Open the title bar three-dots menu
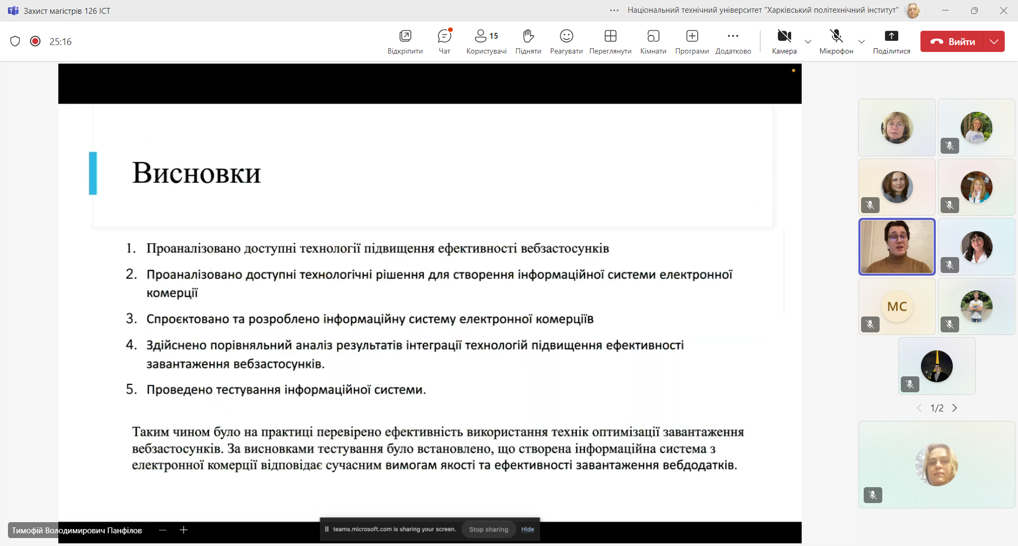The width and height of the screenshot is (1018, 546). (615, 11)
